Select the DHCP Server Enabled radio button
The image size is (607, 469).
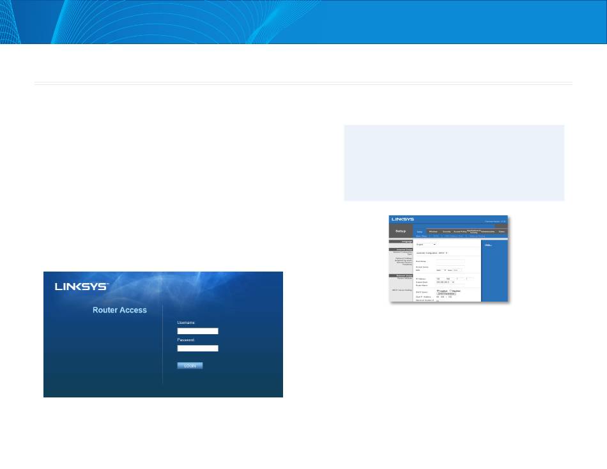(x=438, y=291)
